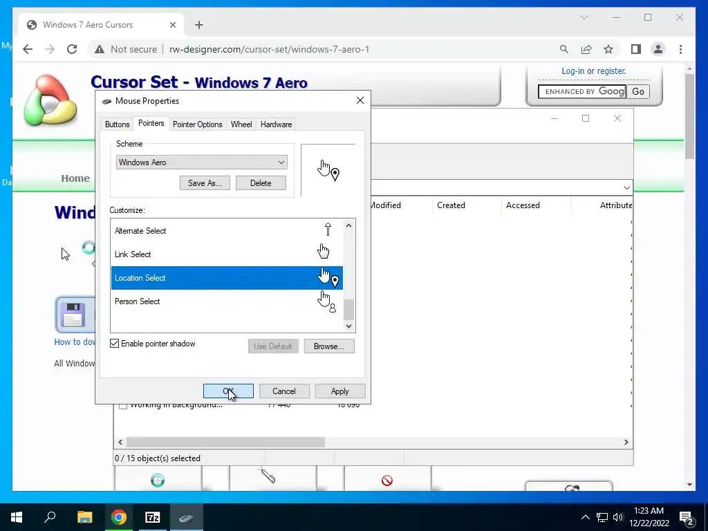
Task: Open Chrome profile avatar
Action: point(658,49)
